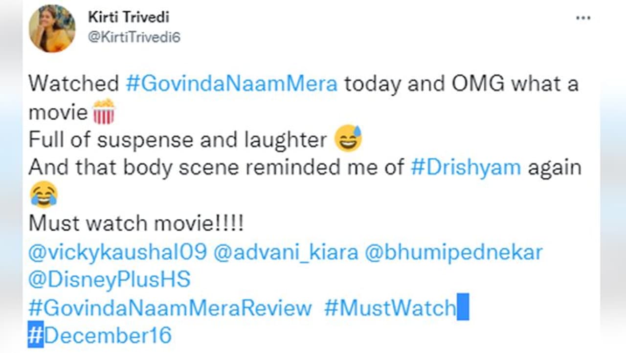Open the #Drishyam hashtag
Screen dimensions: 626x353
pos(466,168)
